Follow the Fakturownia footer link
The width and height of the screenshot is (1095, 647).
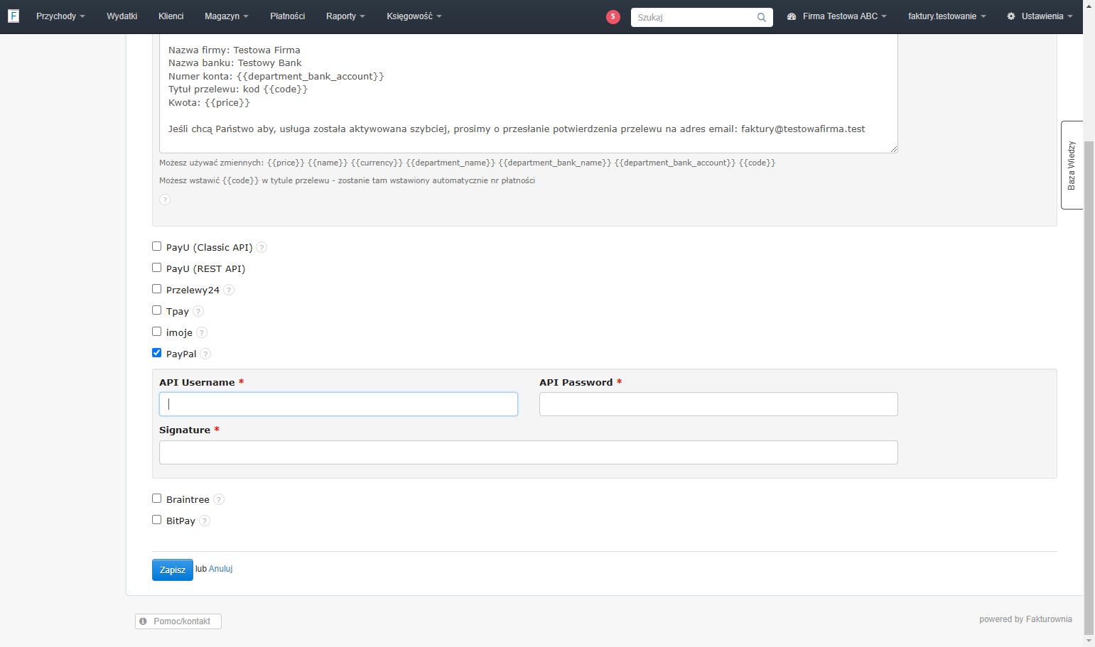[1049, 619]
